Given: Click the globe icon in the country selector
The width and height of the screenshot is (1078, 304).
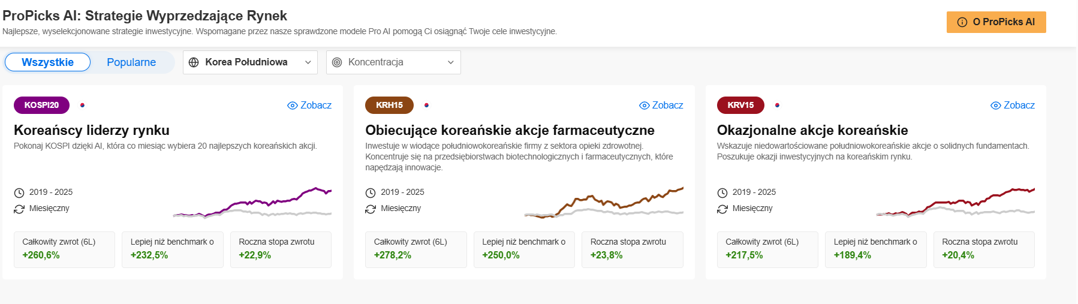Looking at the screenshot, I should pyautogui.click(x=194, y=62).
